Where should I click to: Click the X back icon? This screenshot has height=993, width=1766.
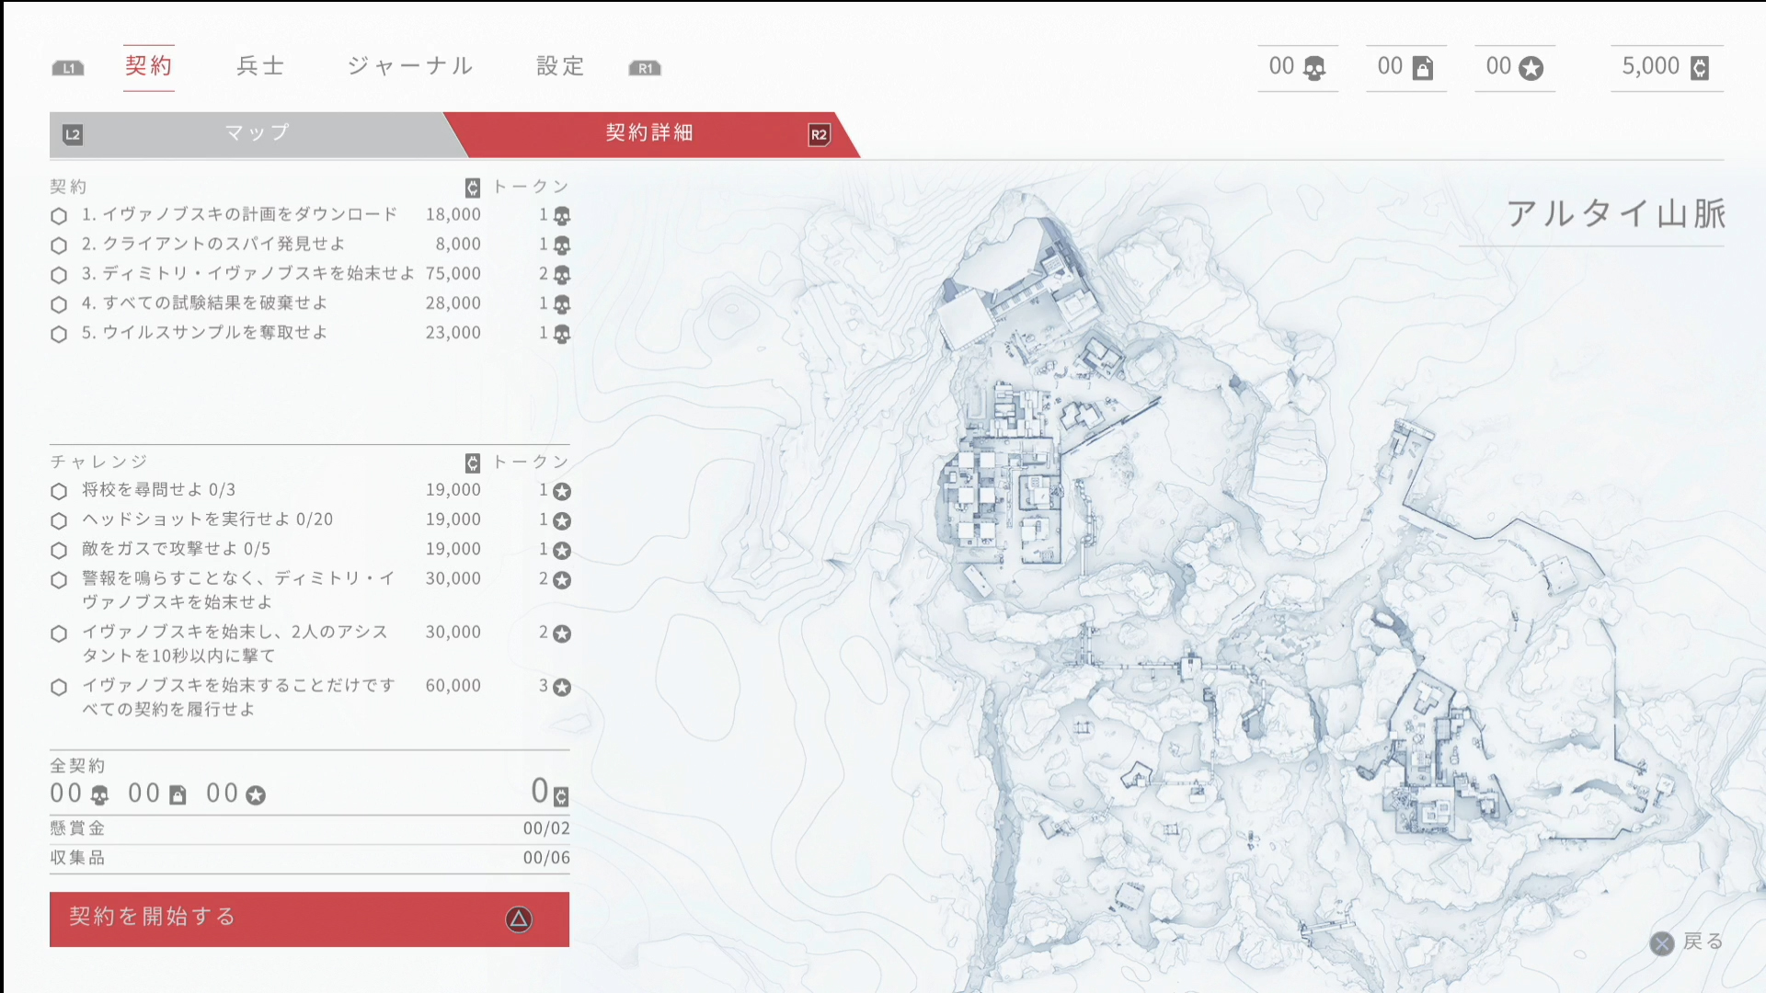tap(1662, 943)
